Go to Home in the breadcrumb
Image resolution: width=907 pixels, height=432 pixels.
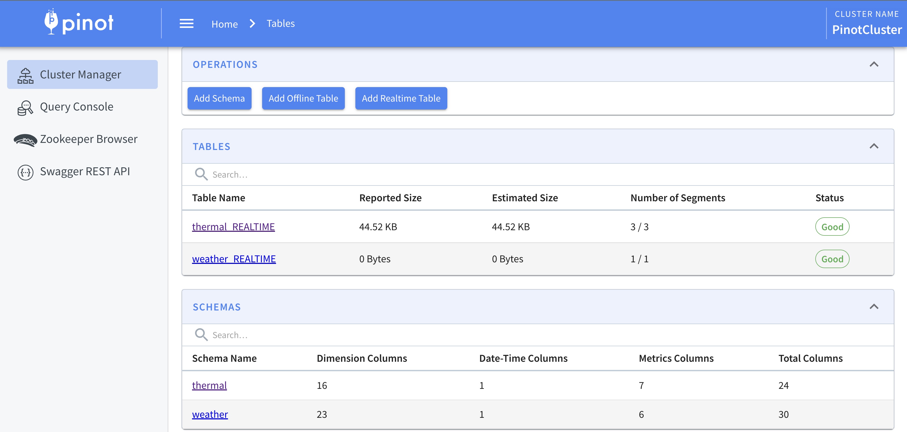224,24
